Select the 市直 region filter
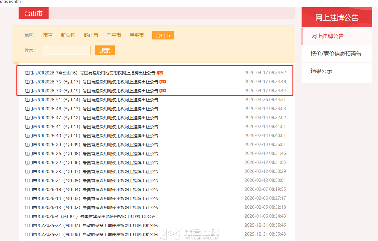This screenshot has width=378, height=241. [x=48, y=35]
